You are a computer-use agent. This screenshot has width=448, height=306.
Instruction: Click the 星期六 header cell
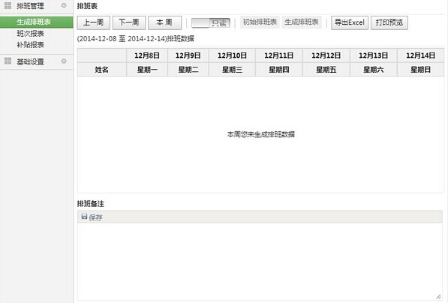pos(374,69)
